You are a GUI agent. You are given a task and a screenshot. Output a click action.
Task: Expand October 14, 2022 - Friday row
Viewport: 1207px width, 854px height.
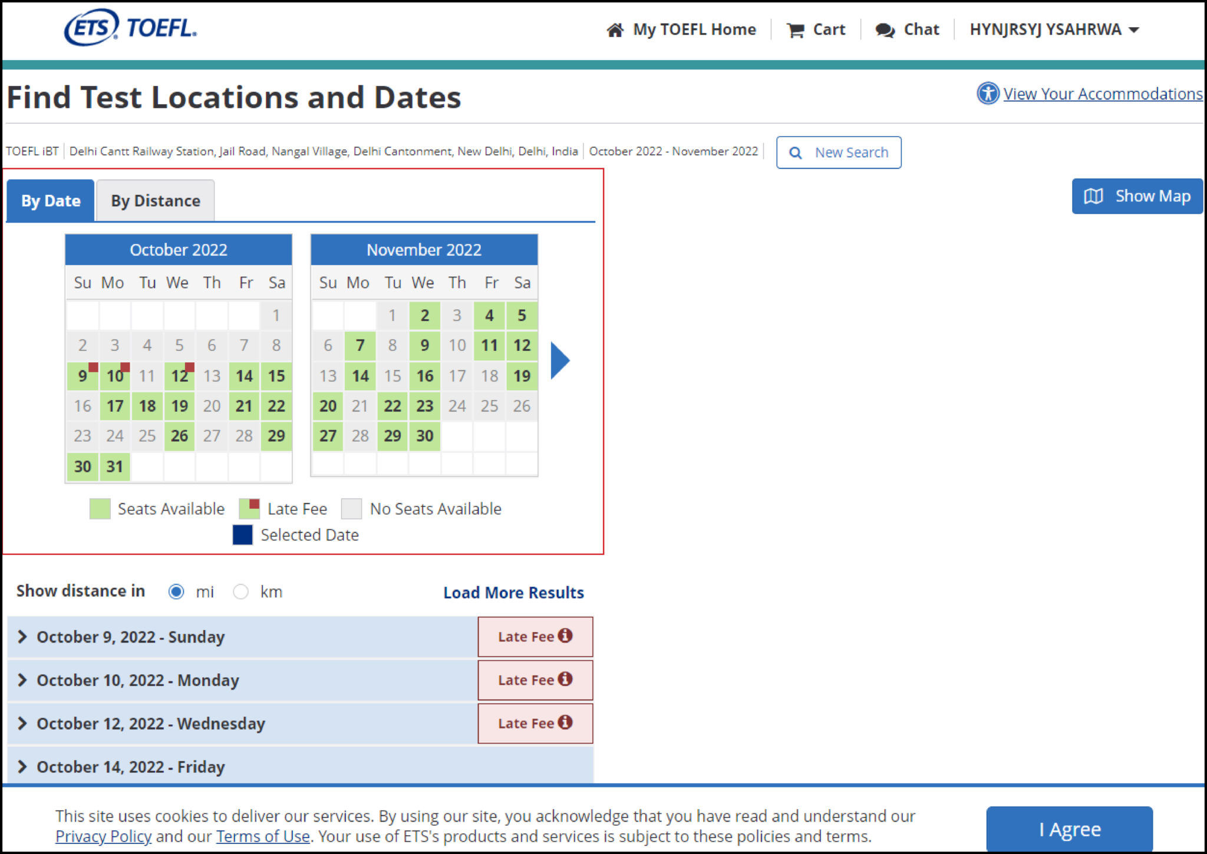pos(300,766)
